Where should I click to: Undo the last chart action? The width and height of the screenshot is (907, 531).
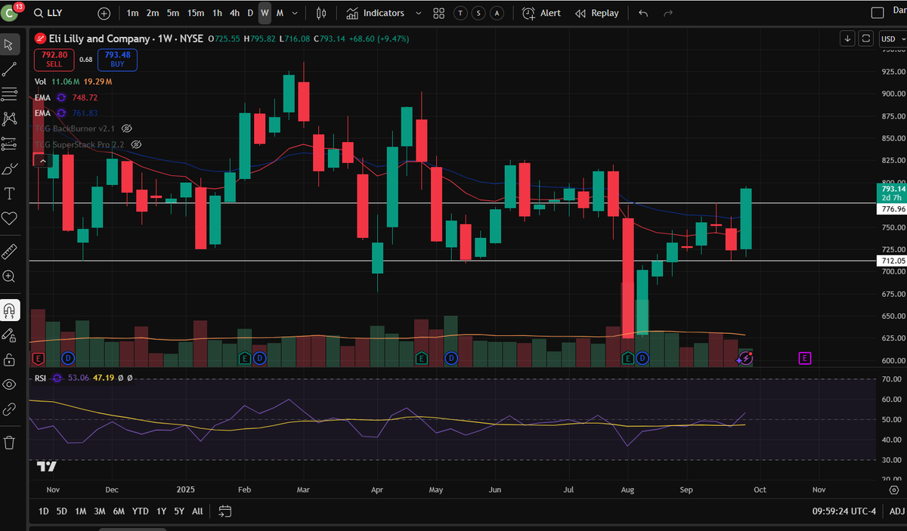pos(643,13)
